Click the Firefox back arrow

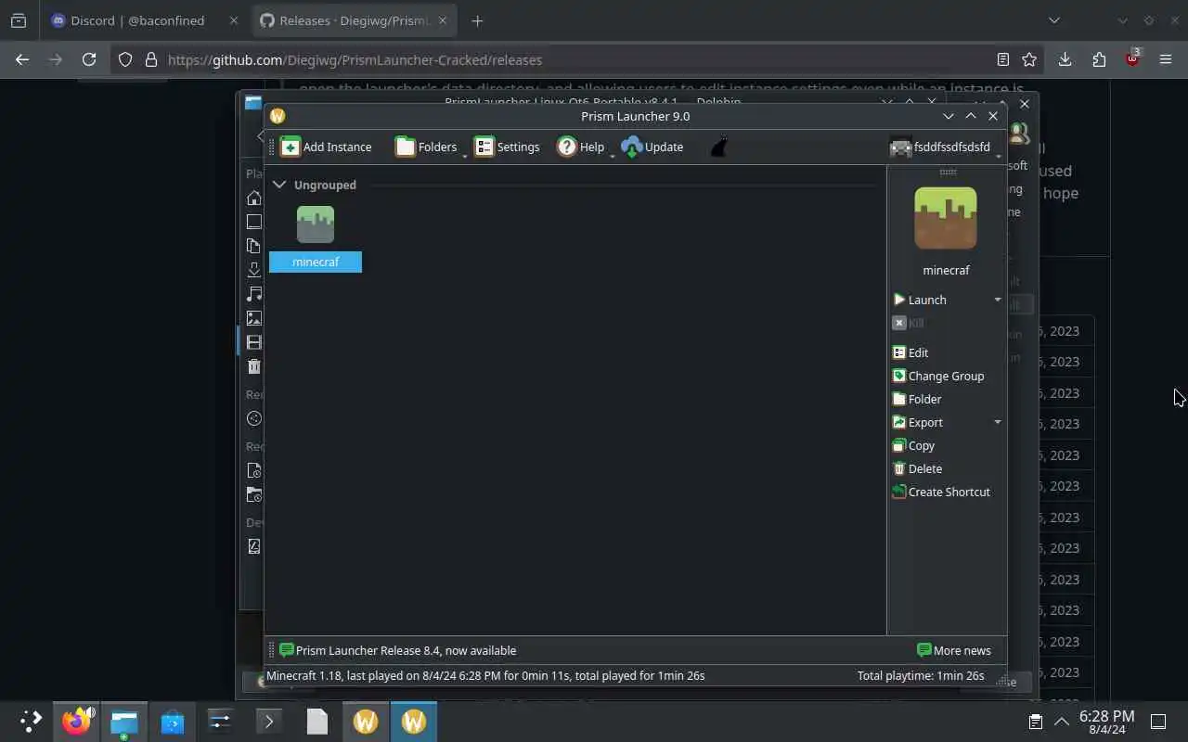click(22, 59)
